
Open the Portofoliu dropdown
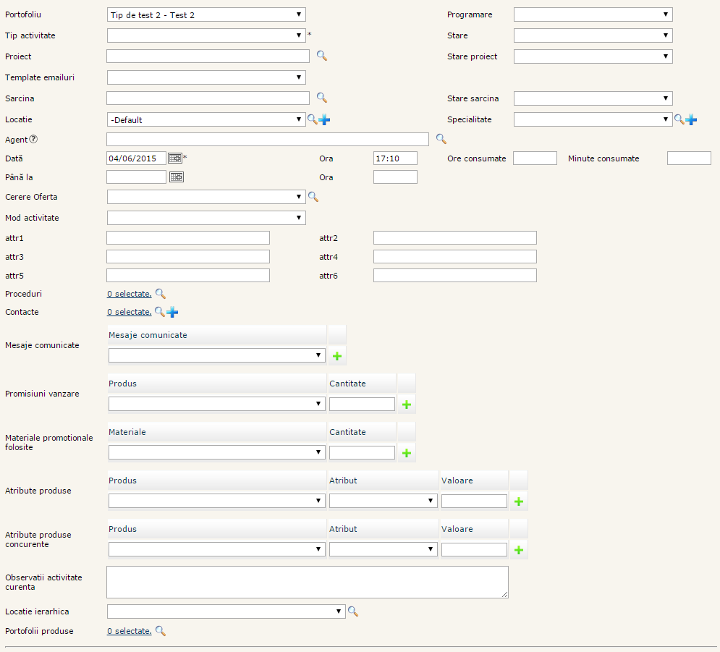206,14
